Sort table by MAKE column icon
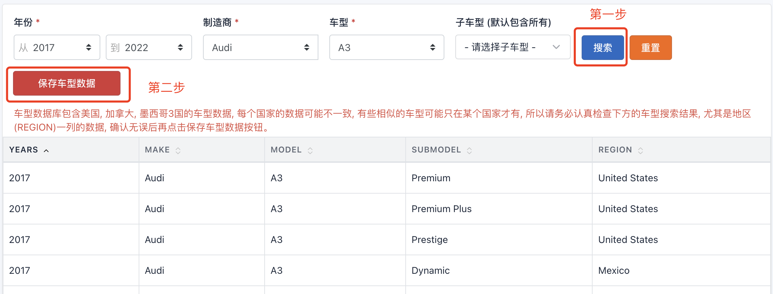This screenshot has height=294, width=773. pyautogui.click(x=178, y=150)
